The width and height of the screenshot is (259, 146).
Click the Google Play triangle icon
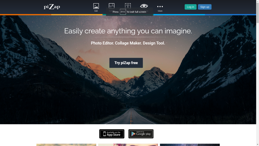click(x=133, y=134)
